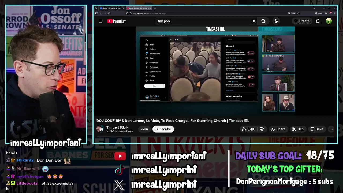The height and width of the screenshot is (193, 343).
Task: Clear the 'tim pool' search text
Action: tap(254, 21)
